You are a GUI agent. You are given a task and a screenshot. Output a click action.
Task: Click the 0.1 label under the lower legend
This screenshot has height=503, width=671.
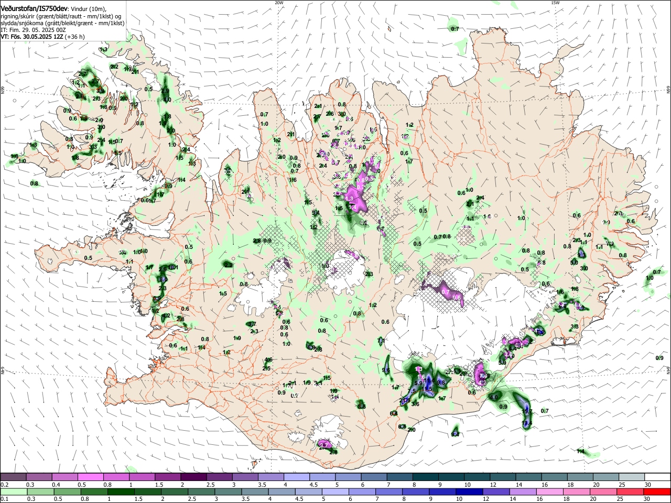click(4, 499)
